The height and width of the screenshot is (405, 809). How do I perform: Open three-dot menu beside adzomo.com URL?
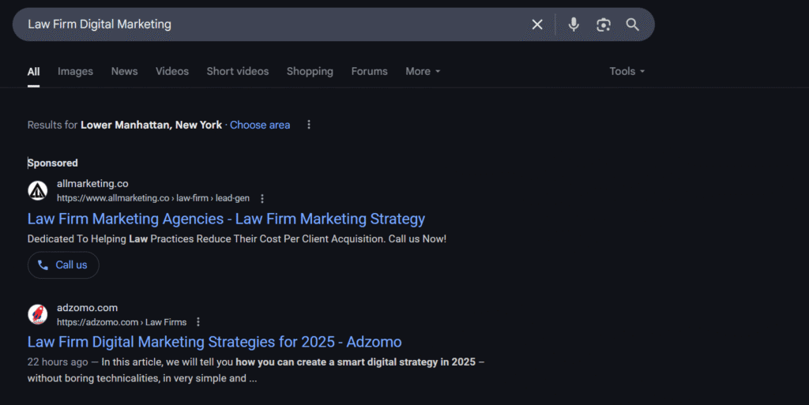pos(198,322)
